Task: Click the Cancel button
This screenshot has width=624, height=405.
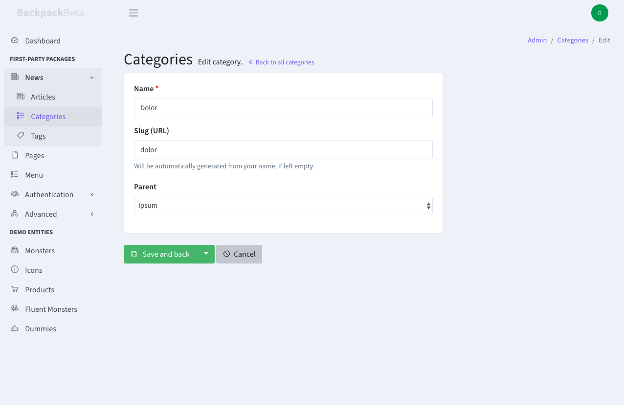Action: click(239, 254)
